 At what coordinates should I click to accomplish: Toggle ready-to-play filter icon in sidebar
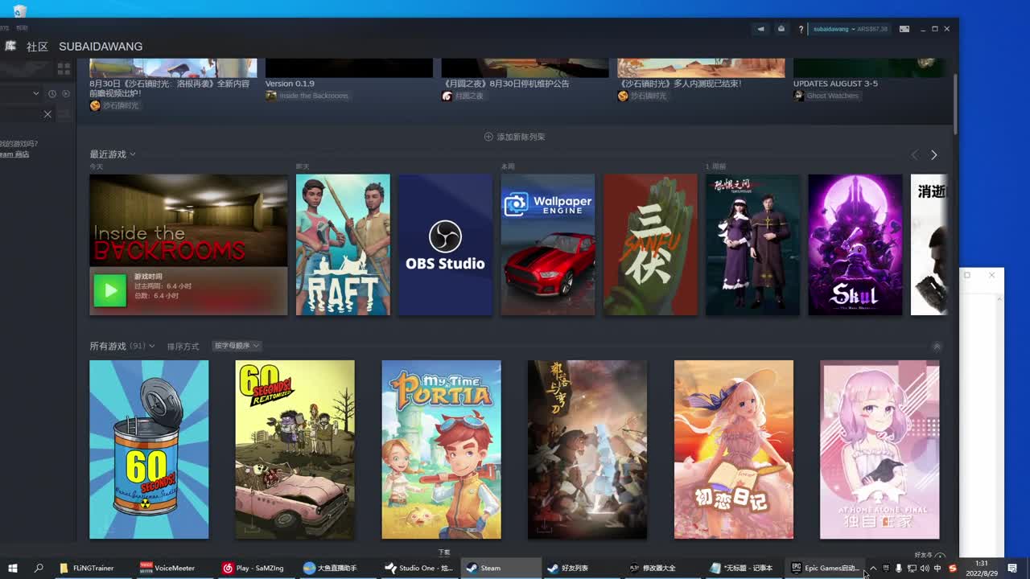click(66, 93)
